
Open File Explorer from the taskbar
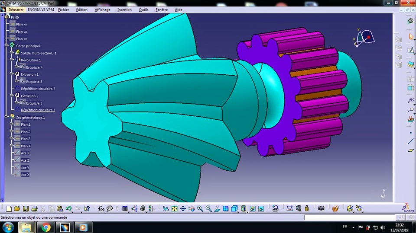tap(26, 227)
